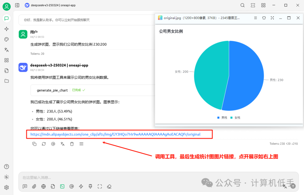304x195 pixels.
Task: Toggle light/dark theme in the sidebar
Action: (x=6, y=177)
